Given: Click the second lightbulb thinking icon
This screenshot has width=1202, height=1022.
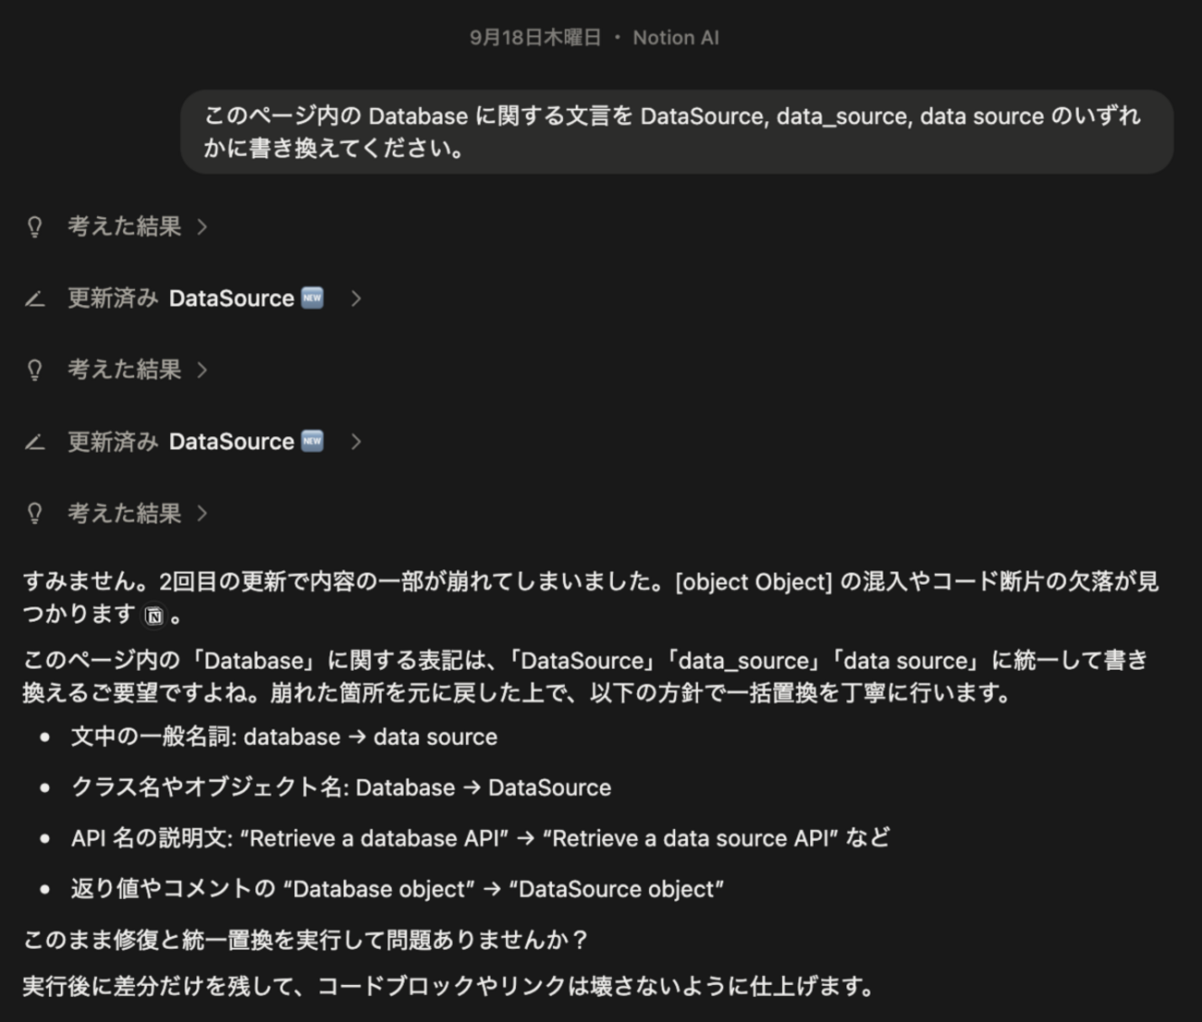Looking at the screenshot, I should pyautogui.click(x=35, y=371).
